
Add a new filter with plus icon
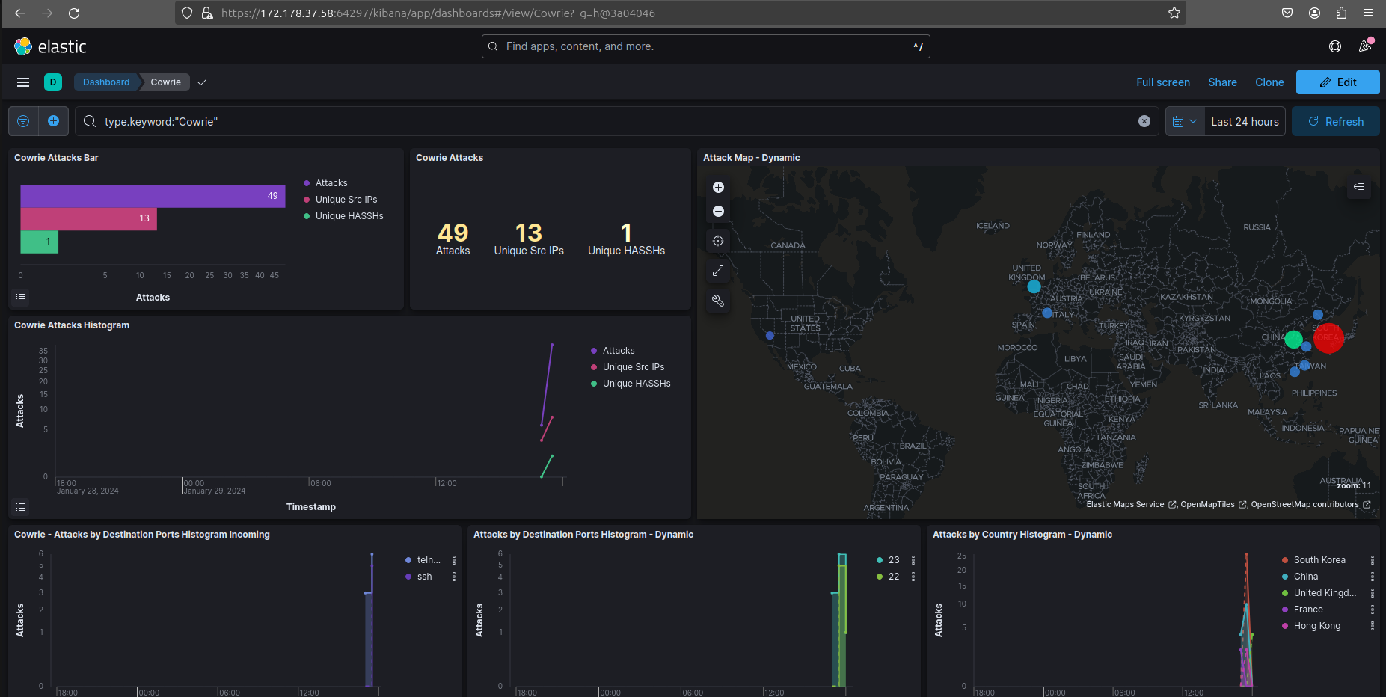53,121
